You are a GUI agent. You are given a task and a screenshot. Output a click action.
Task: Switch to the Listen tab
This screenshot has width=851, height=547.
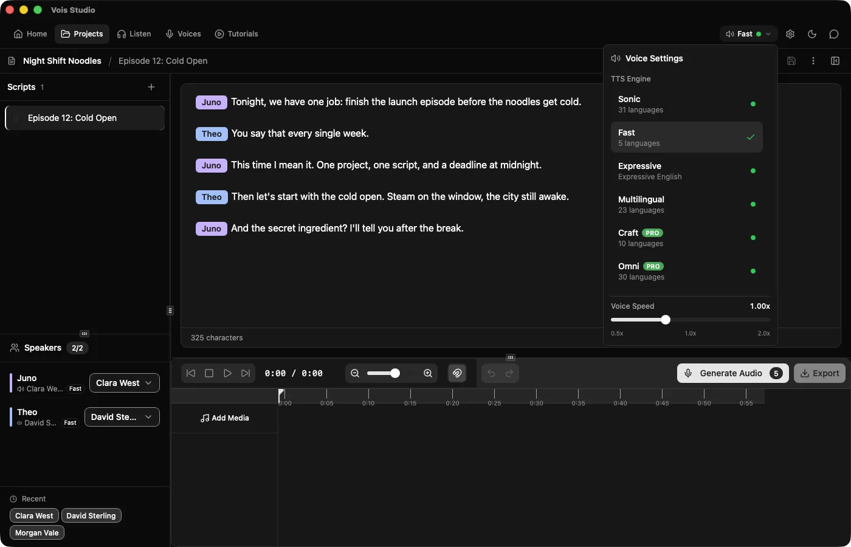[134, 34]
